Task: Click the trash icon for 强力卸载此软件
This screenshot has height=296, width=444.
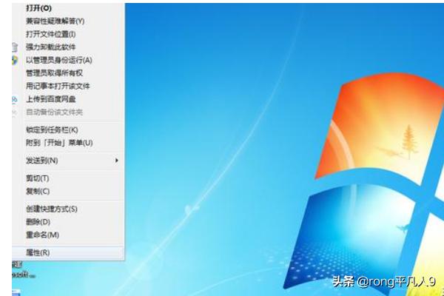Action: [14, 47]
